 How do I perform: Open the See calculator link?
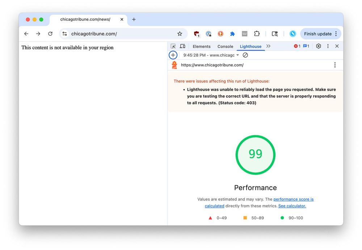pos(292,206)
